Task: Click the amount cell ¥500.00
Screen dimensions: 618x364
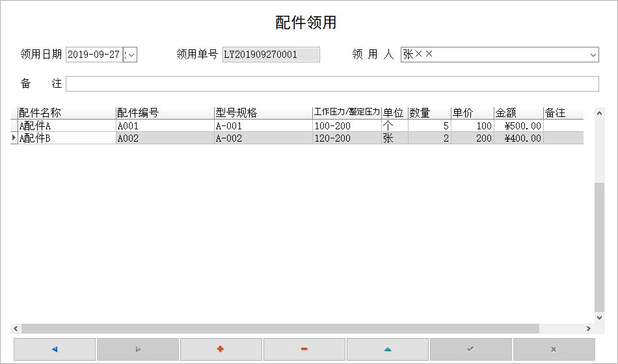Action: 518,126
